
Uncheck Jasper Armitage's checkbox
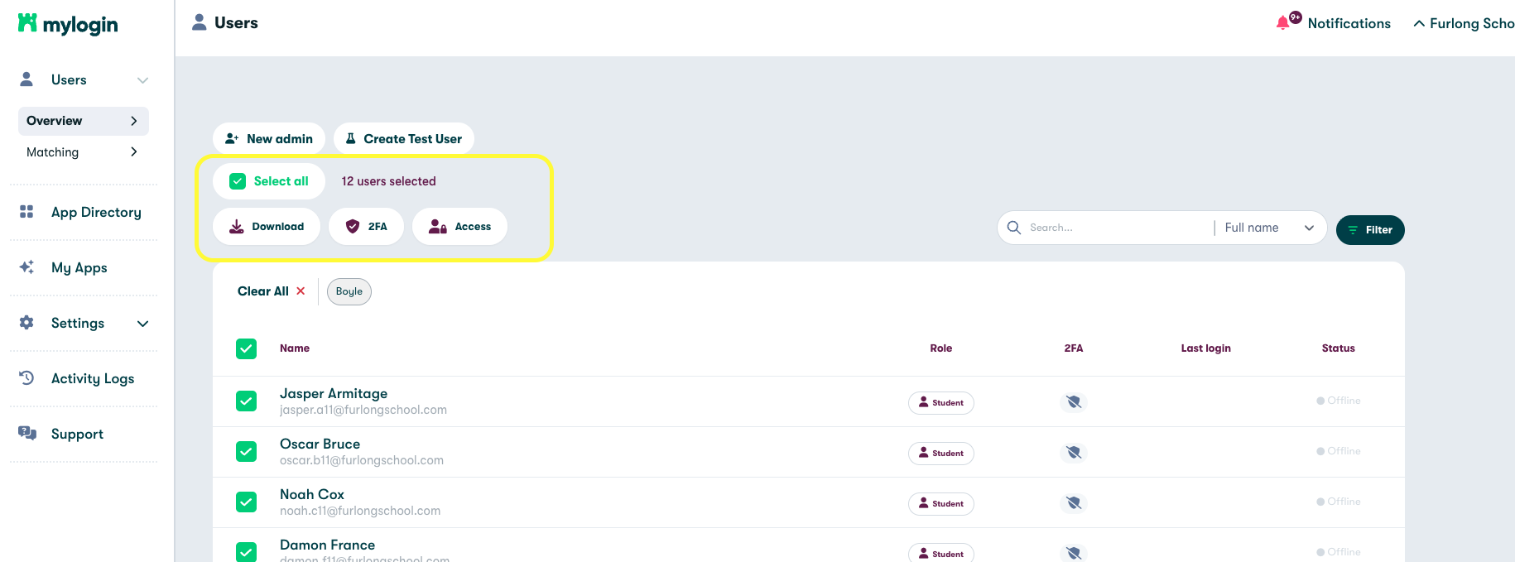247,401
